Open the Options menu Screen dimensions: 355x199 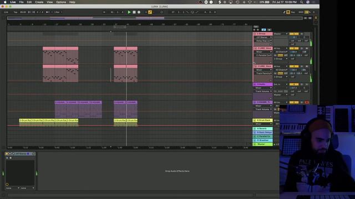click(x=61, y=2)
